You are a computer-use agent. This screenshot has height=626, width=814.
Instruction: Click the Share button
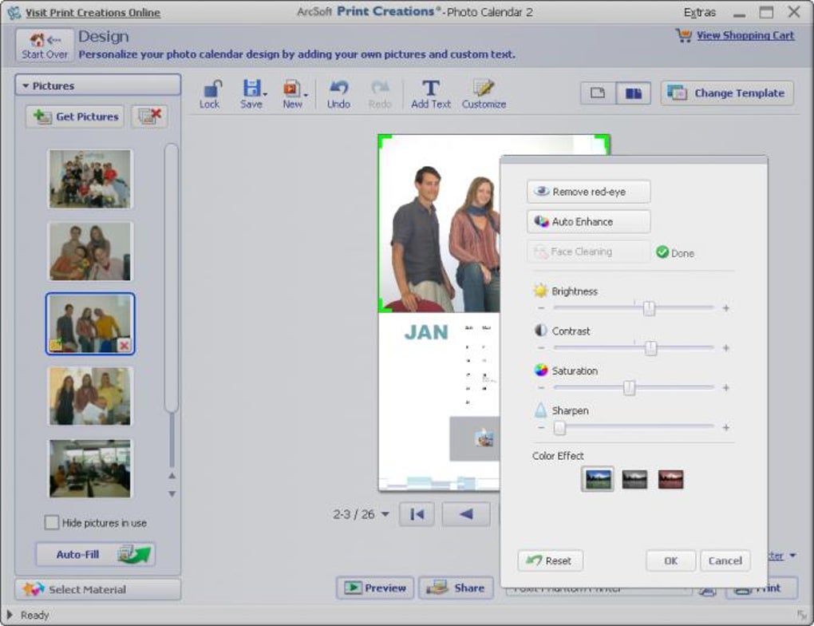tap(456, 588)
